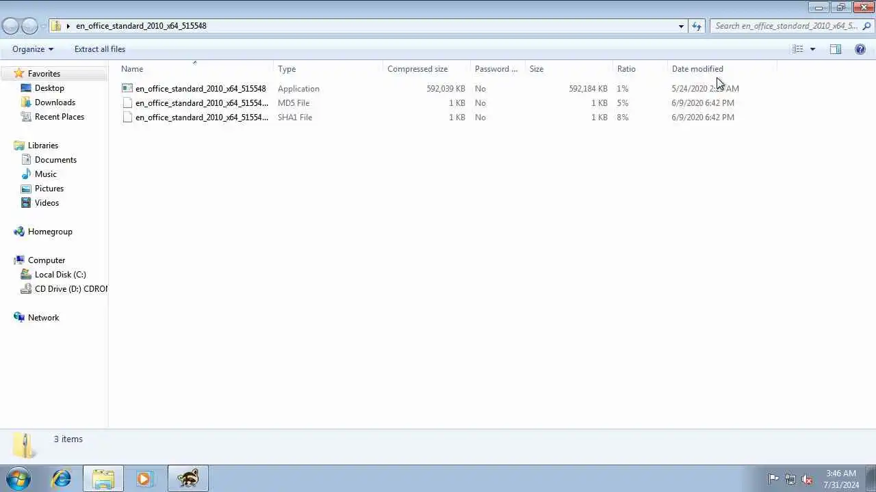Open Downloads in Favorites
The height and width of the screenshot is (492, 876).
tap(55, 102)
